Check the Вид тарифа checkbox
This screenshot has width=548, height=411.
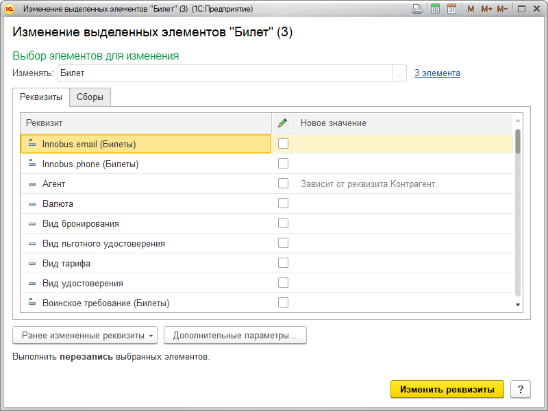pos(283,263)
